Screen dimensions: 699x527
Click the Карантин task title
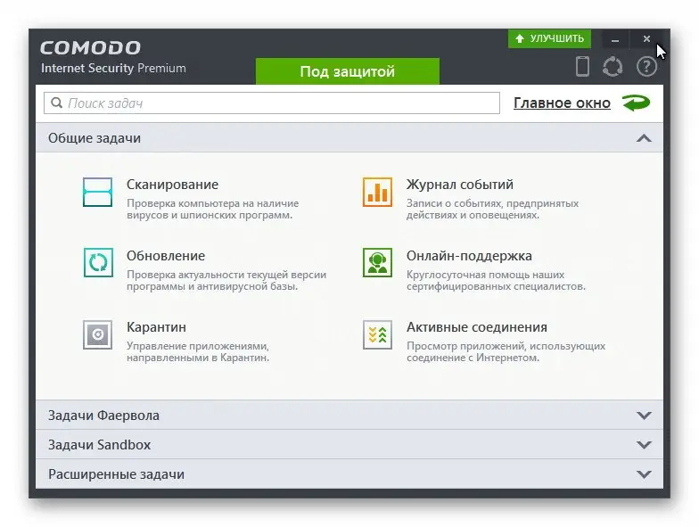157,327
